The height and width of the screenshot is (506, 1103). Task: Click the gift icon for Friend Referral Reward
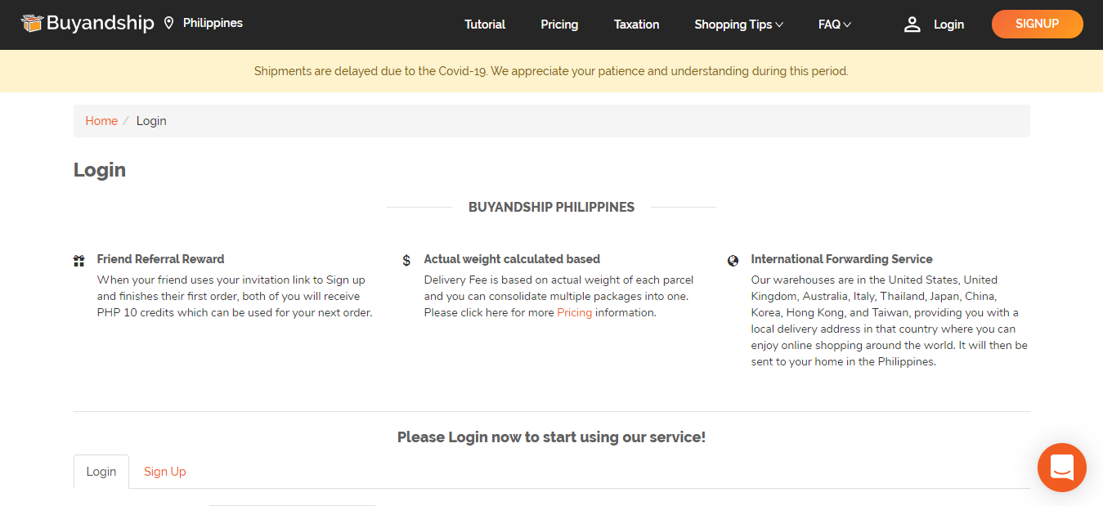point(79,261)
